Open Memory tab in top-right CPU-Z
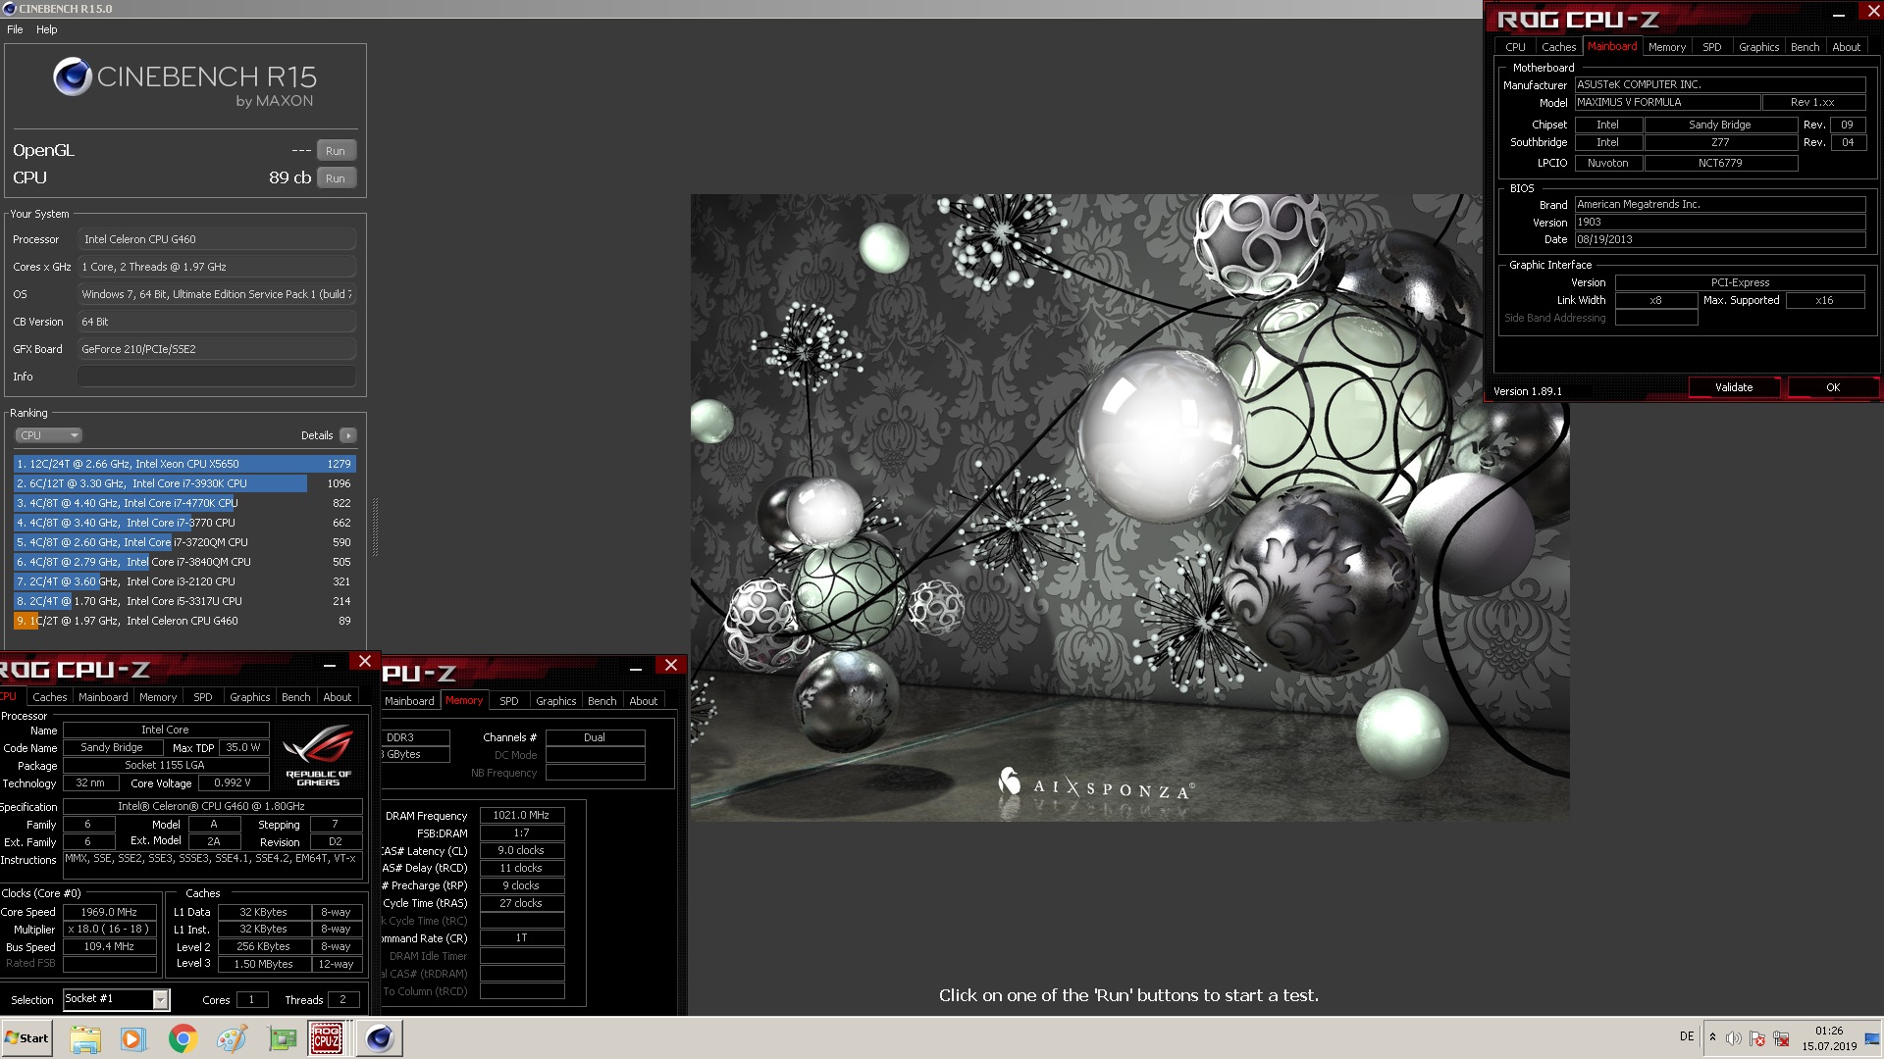1884x1059 pixels. [x=1667, y=47]
